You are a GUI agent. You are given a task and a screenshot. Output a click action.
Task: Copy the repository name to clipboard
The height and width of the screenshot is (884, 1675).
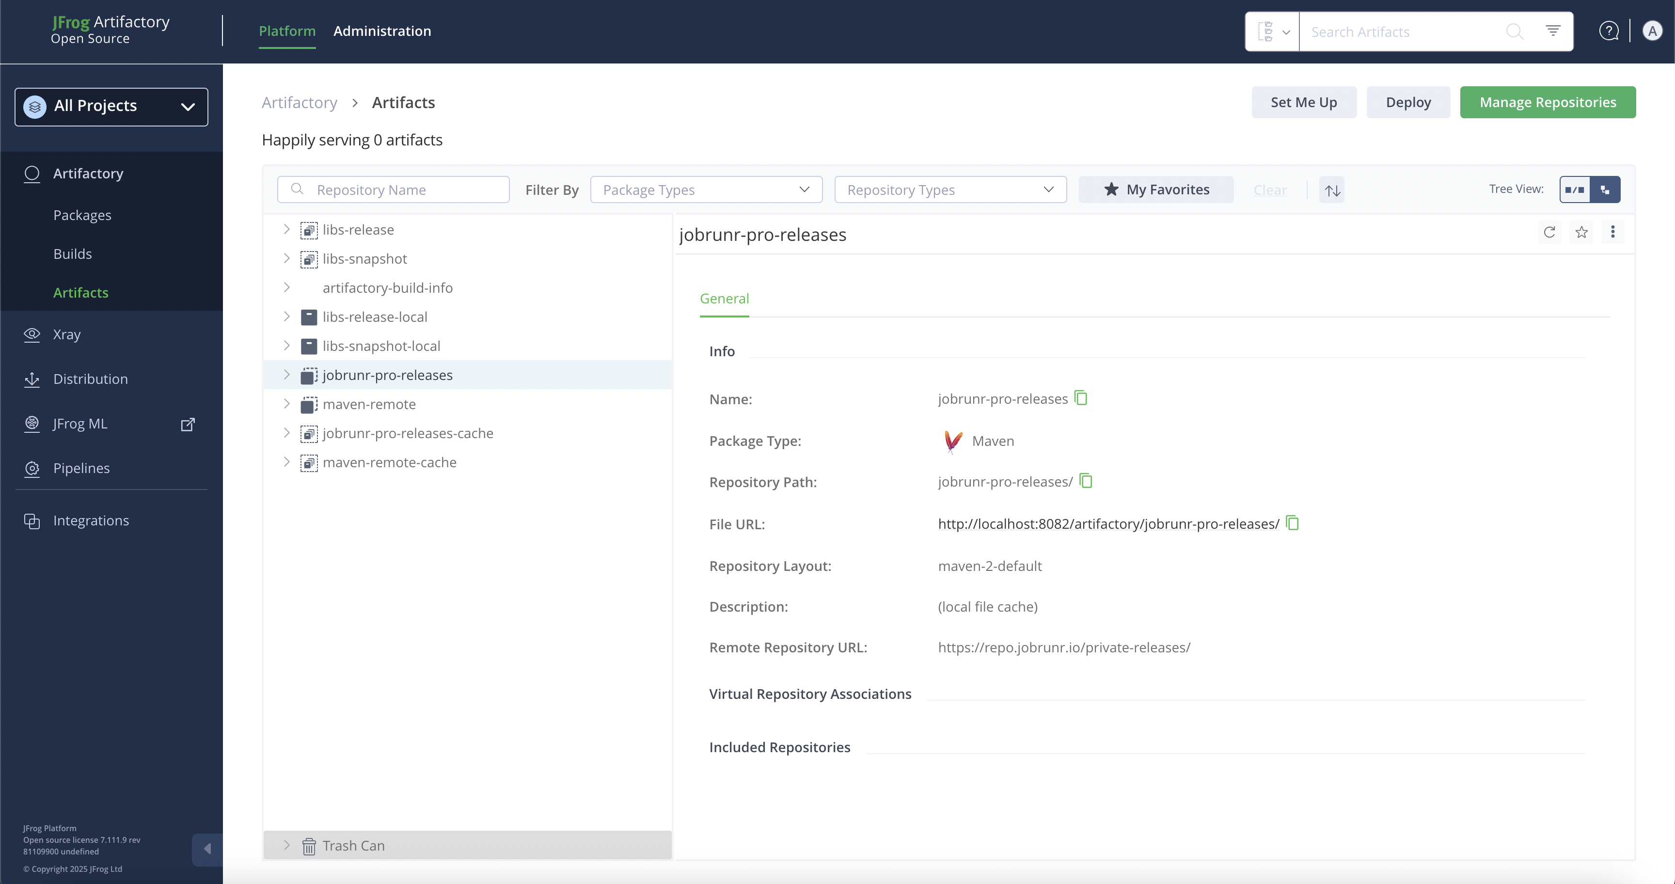(x=1081, y=398)
